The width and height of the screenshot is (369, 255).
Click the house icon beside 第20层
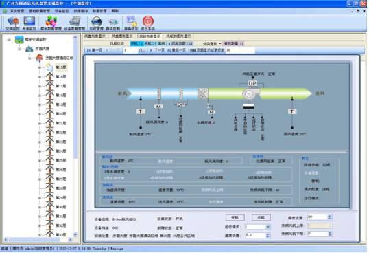[49, 113]
